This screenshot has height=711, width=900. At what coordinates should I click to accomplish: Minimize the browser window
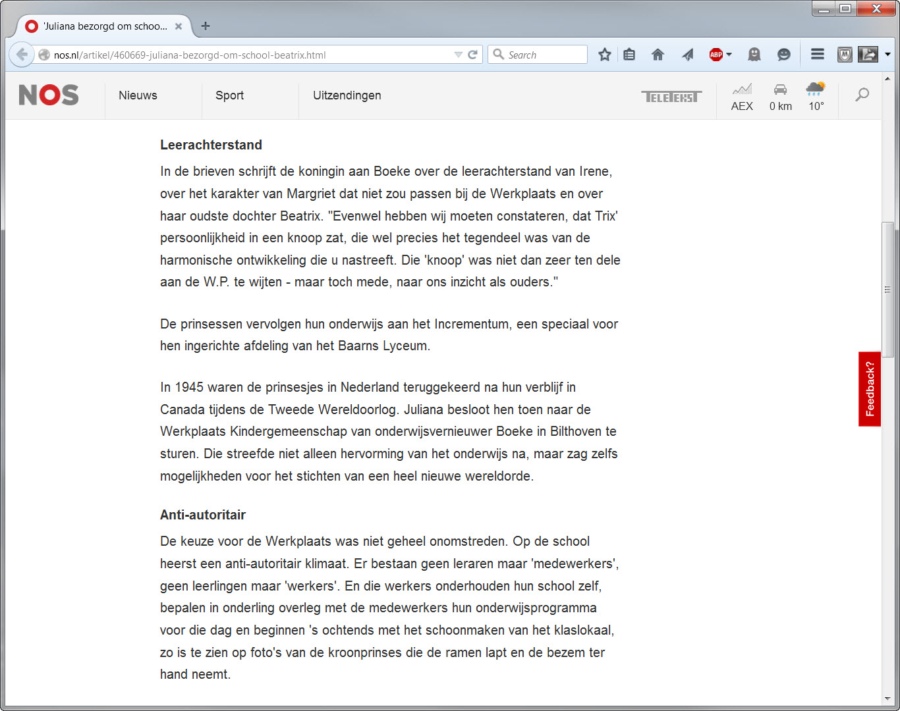click(x=824, y=8)
